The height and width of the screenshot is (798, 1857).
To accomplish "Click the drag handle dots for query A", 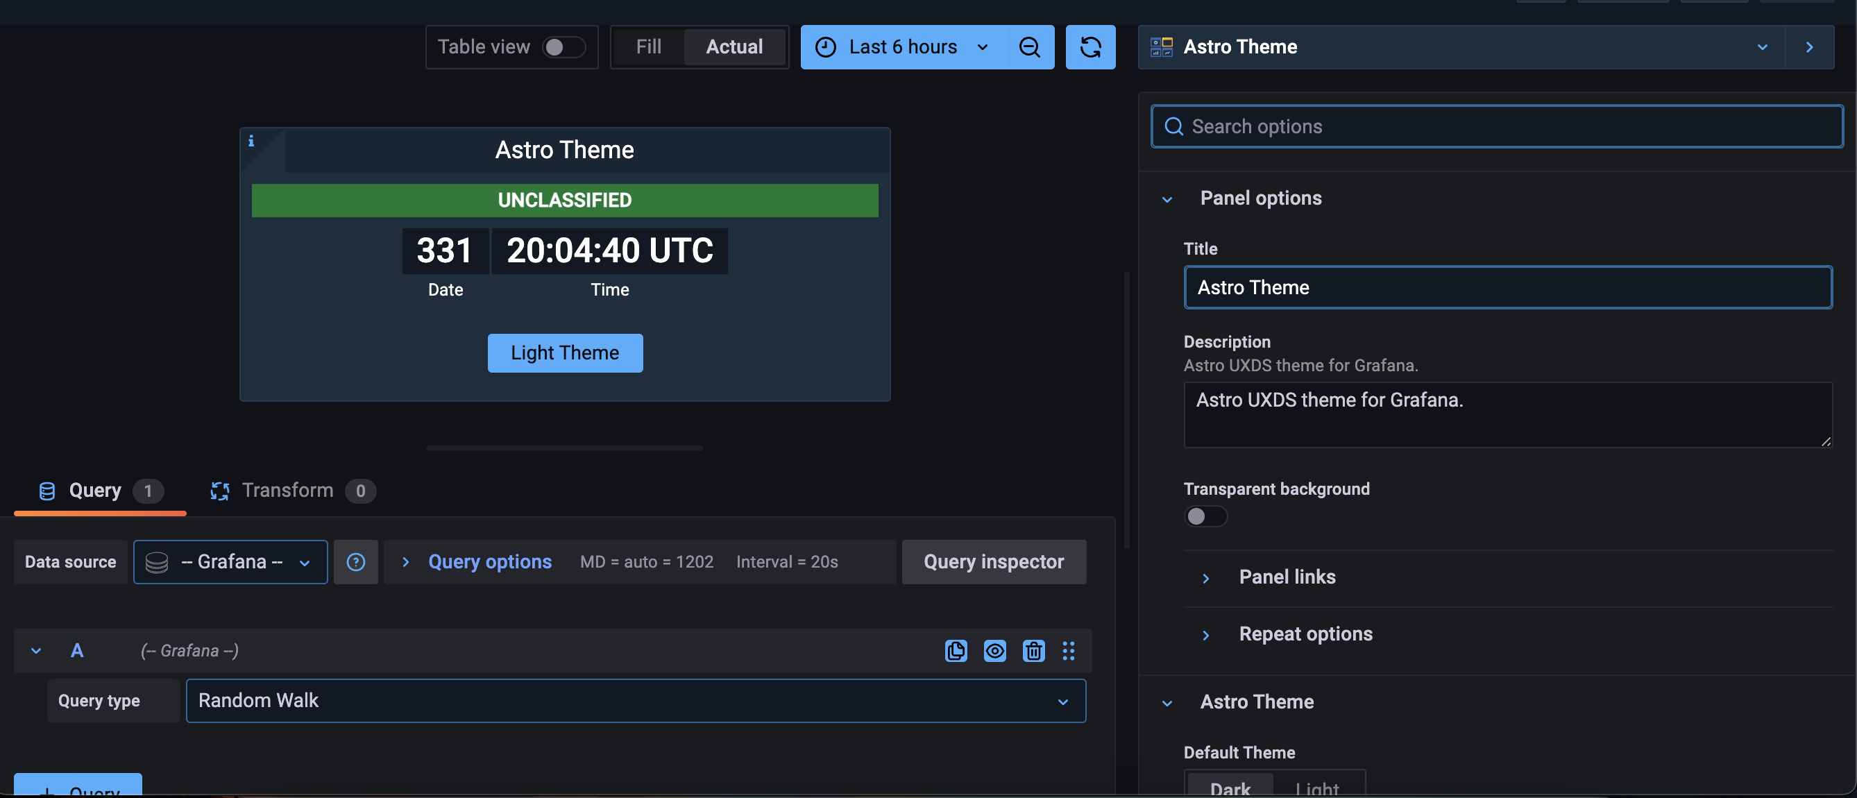I will 1069,650.
